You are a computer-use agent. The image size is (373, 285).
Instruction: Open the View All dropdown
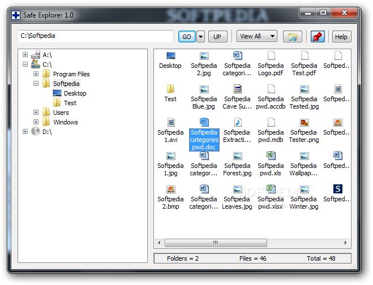coord(257,36)
